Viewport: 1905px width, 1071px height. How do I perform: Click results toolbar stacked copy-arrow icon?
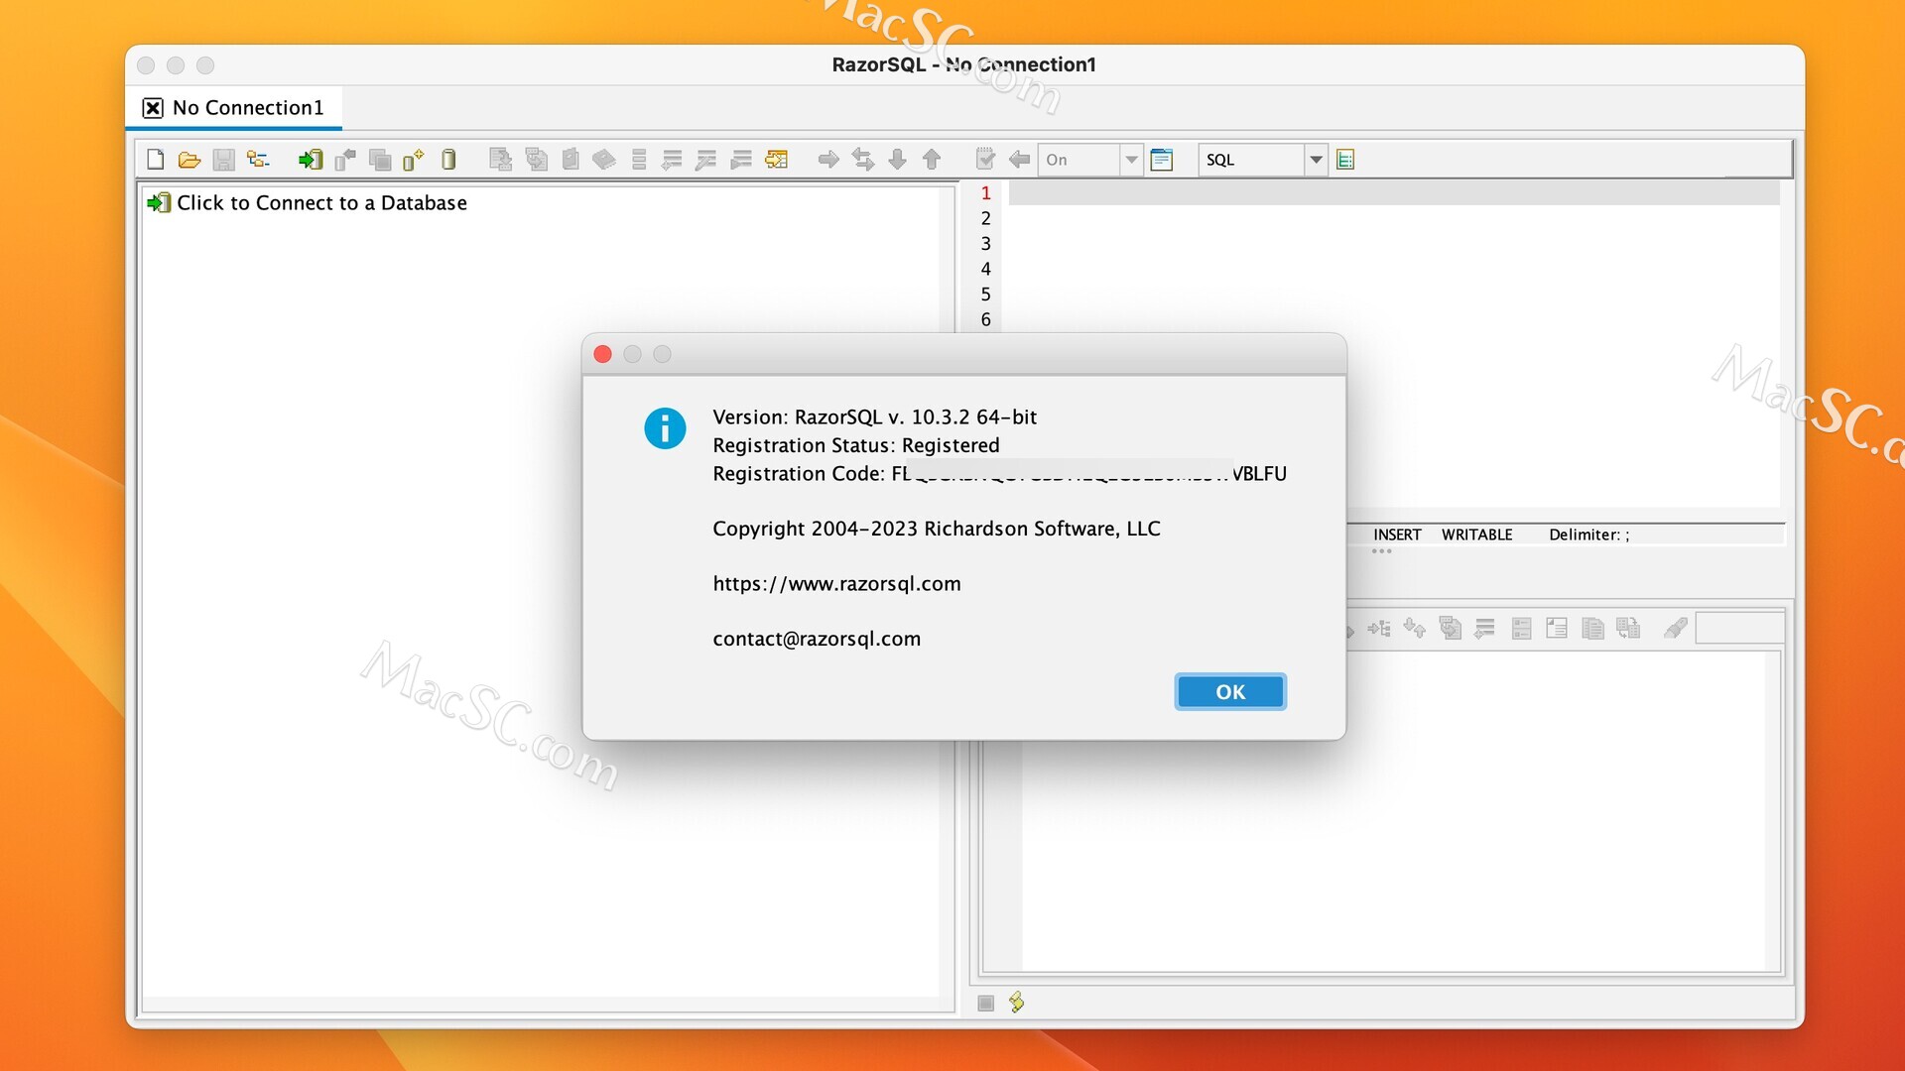tap(1450, 629)
